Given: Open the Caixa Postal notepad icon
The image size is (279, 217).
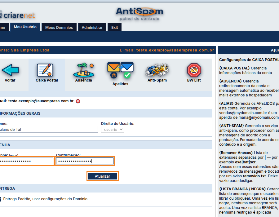Looking at the screenshot, I should [45, 70].
